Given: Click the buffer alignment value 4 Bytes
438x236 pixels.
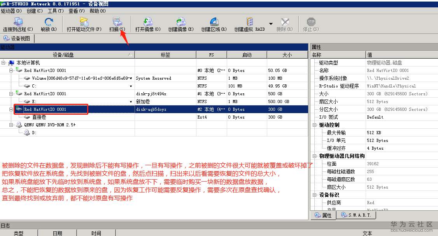Looking at the screenshot, I should [375, 148].
